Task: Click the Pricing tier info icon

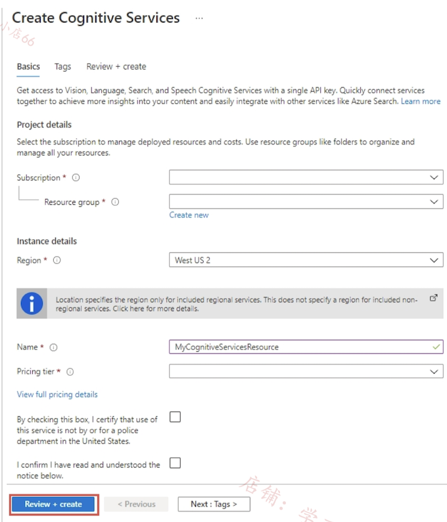Action: [70, 372]
